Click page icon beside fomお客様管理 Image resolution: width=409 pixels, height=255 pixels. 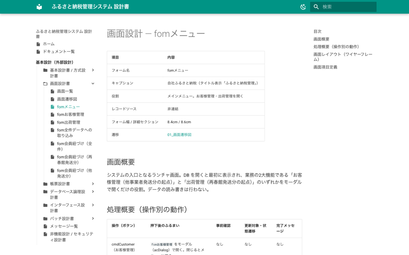coord(52,114)
